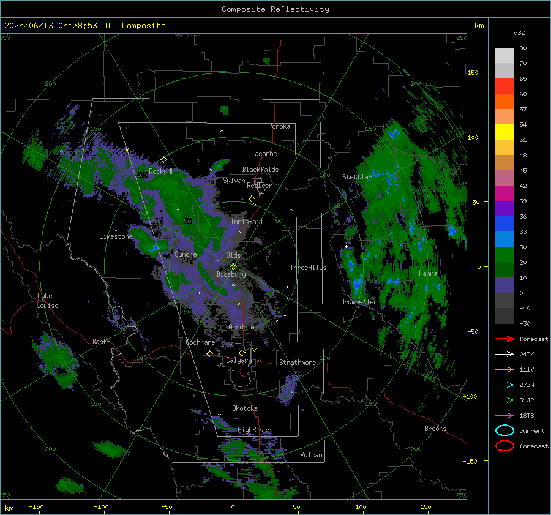The image size is (551, 515).
Task: Select the royal blue 36 dBZ swatch
Action: pyautogui.click(x=504, y=224)
